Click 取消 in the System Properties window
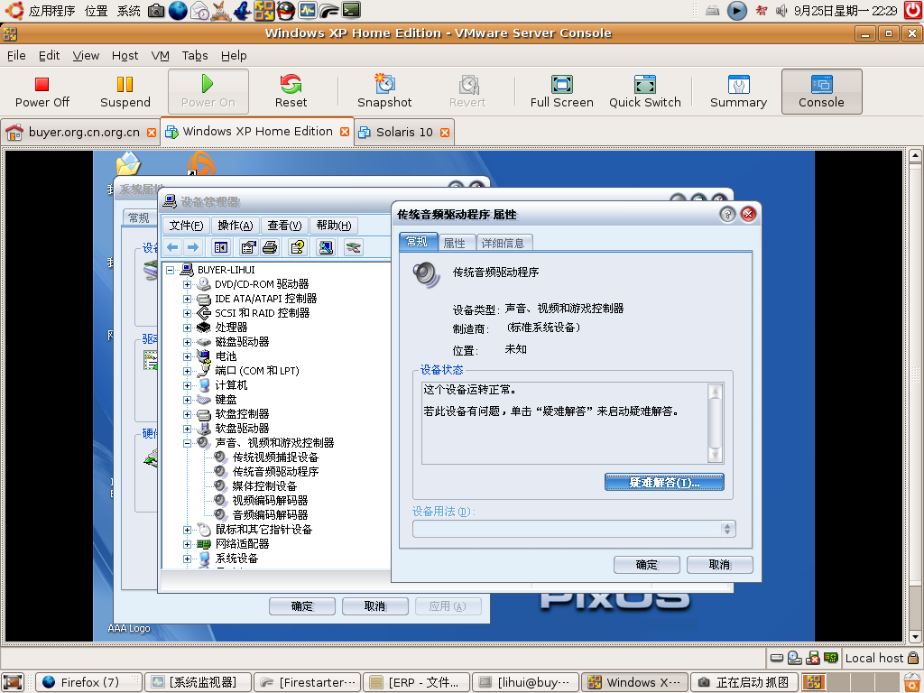The height and width of the screenshot is (693, 924). 374,605
